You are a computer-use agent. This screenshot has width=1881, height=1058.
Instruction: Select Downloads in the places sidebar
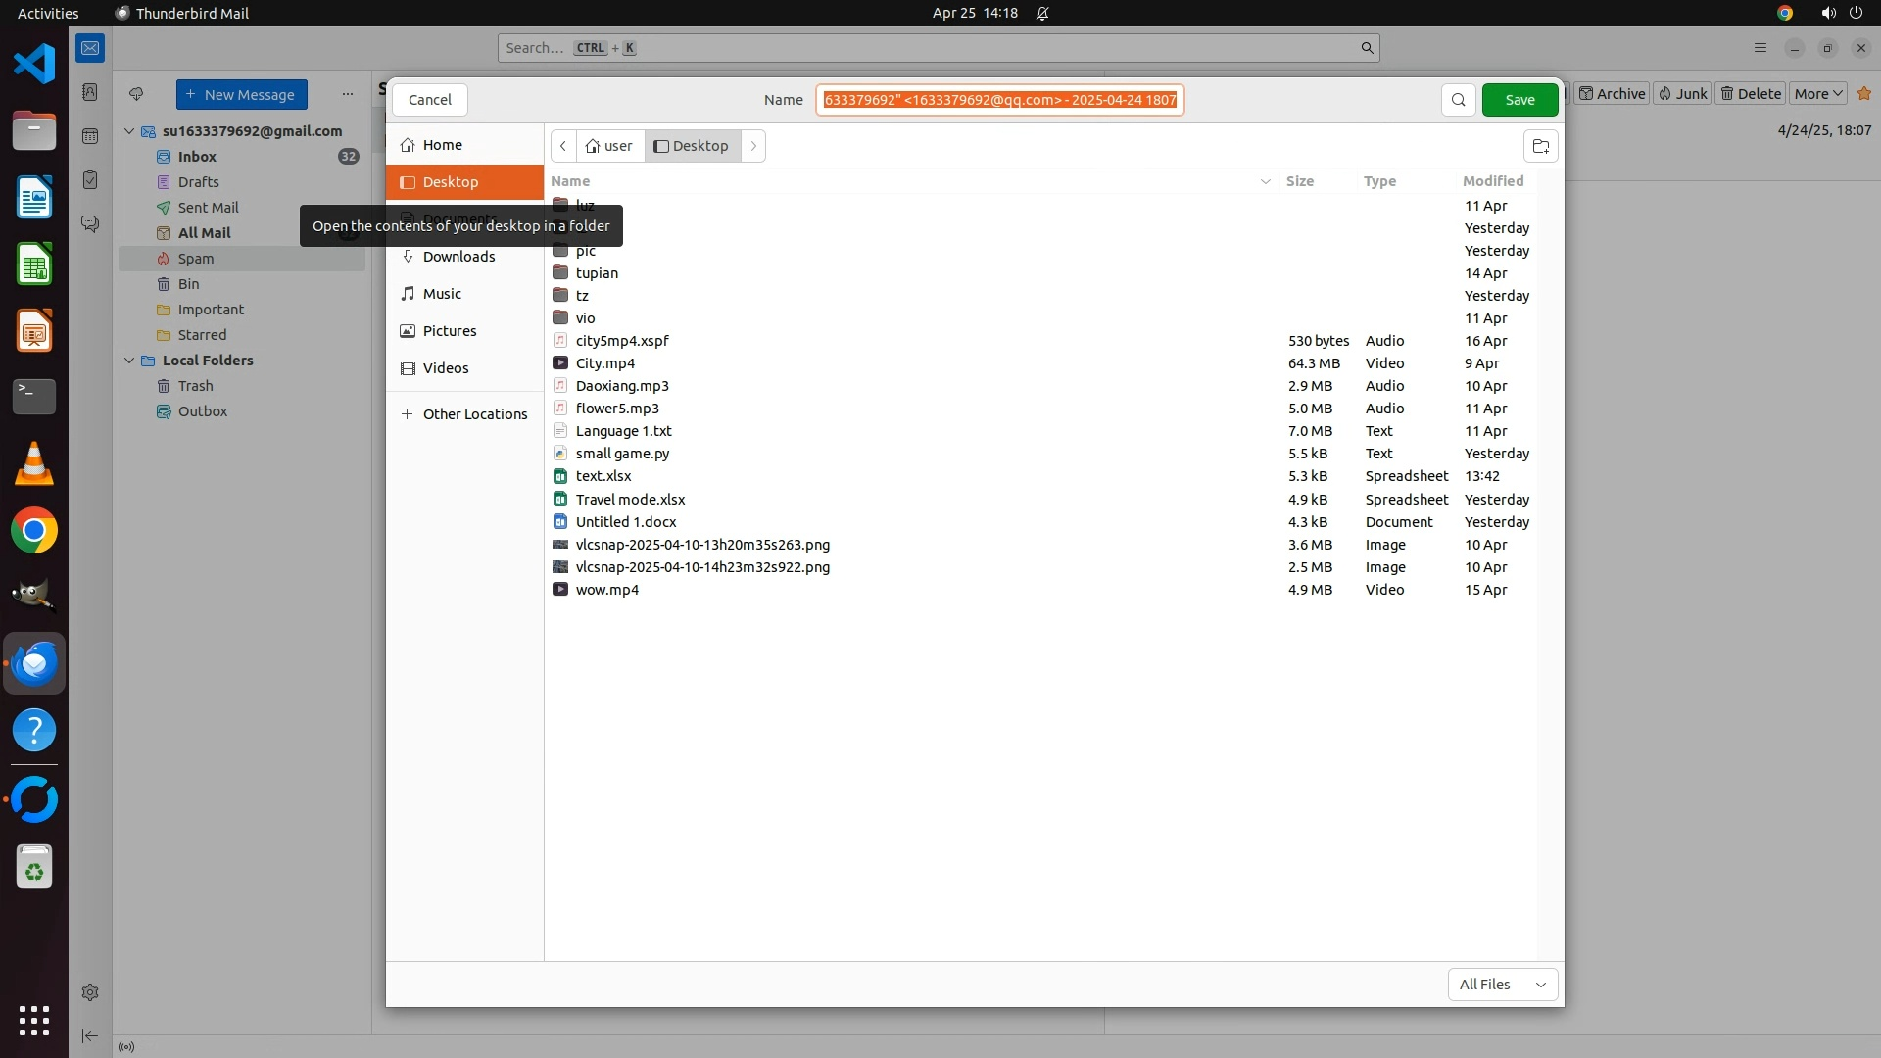click(458, 257)
